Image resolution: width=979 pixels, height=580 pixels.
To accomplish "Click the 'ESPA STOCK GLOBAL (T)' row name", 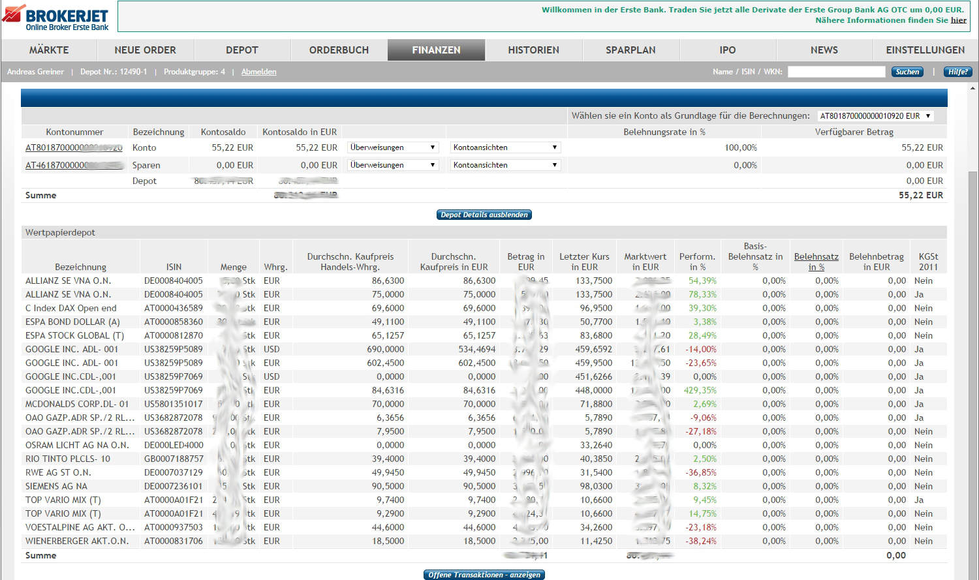I will coord(74,335).
